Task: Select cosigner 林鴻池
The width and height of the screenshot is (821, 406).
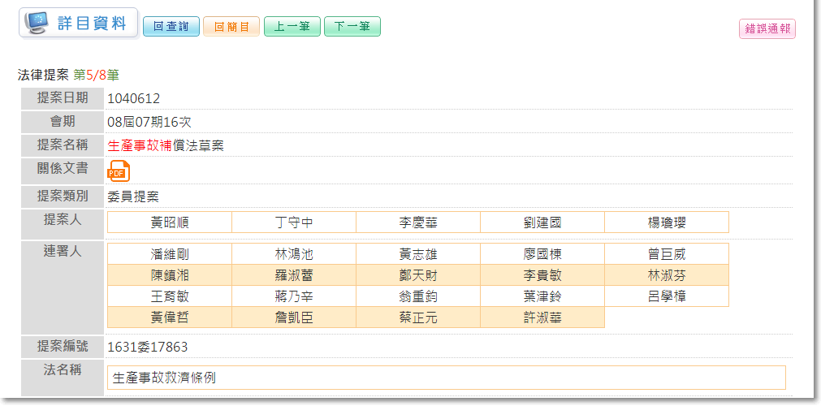Action: (x=294, y=254)
